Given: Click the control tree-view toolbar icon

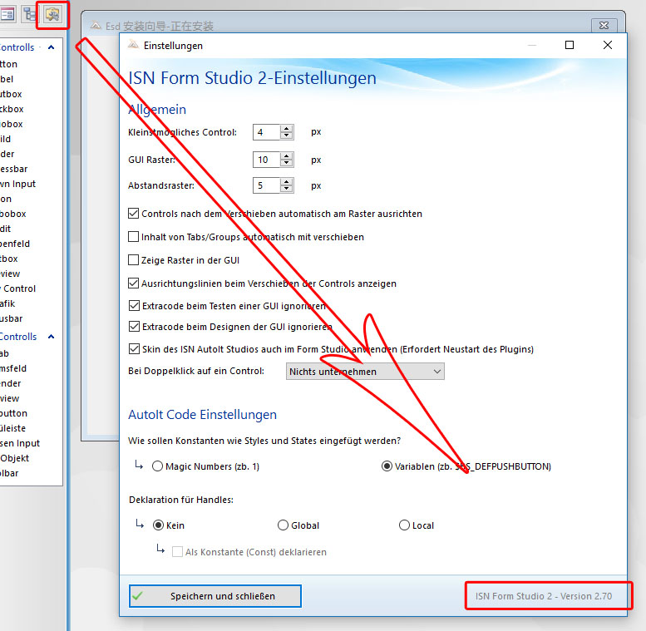Looking at the screenshot, I should point(30,14).
